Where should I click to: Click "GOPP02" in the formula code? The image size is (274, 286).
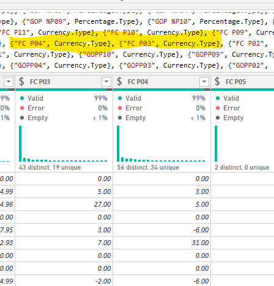pyautogui.click(x=248, y=65)
